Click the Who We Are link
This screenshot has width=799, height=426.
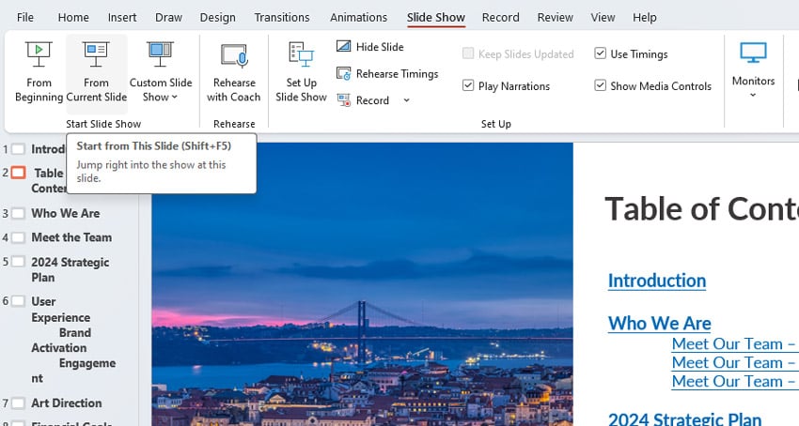[x=659, y=324]
